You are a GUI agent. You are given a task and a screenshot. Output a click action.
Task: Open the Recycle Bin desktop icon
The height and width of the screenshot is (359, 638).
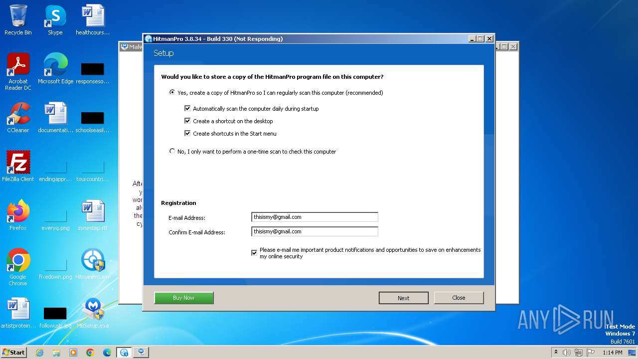click(x=18, y=20)
